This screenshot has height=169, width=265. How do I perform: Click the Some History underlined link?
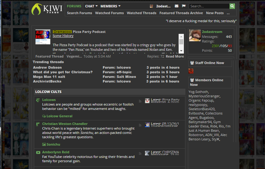pos(63,36)
